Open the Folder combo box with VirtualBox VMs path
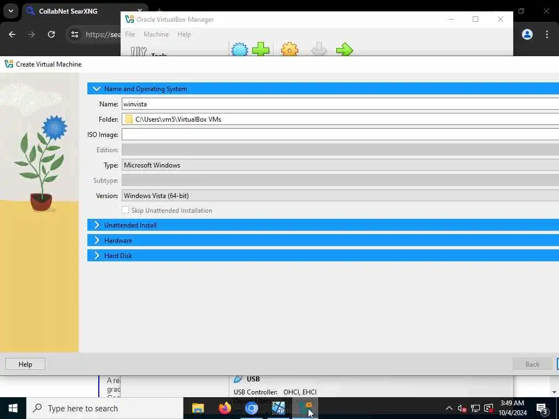This screenshot has width=559, height=419. point(340,119)
